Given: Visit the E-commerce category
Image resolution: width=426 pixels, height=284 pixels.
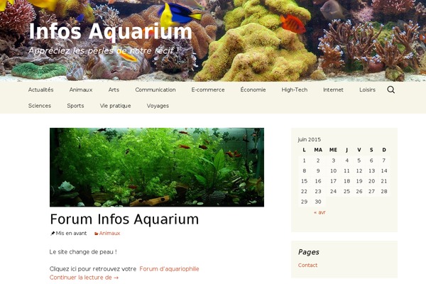Looking at the screenshot, I should (208, 89).
